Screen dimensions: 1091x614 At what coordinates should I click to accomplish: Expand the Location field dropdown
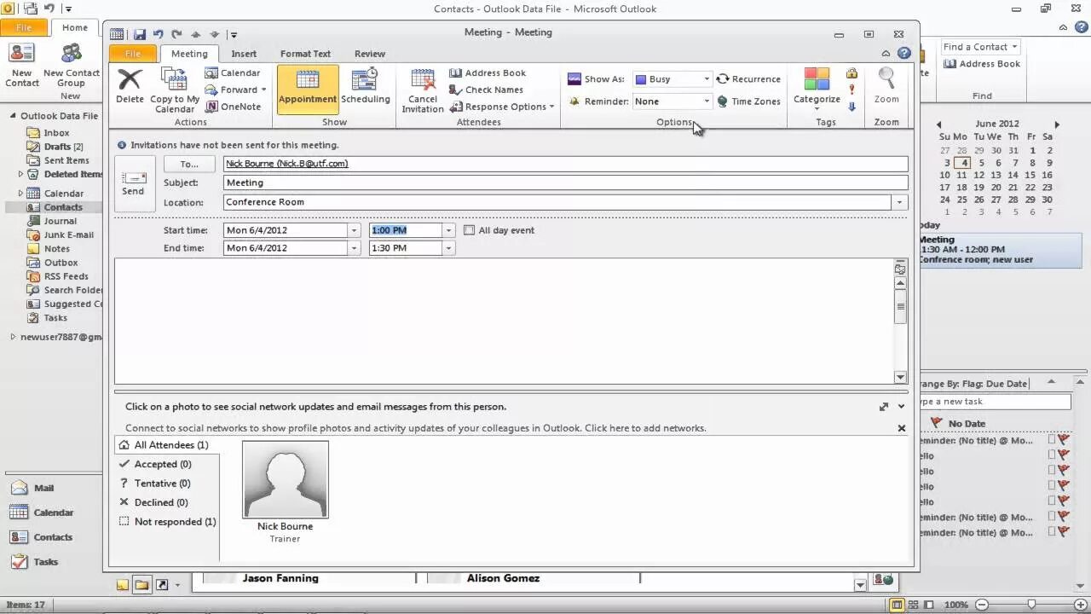(899, 203)
